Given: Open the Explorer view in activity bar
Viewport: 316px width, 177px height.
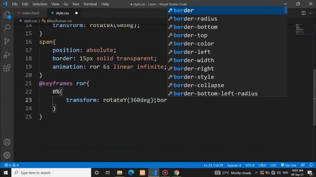Looking at the screenshot, I should [7, 15].
